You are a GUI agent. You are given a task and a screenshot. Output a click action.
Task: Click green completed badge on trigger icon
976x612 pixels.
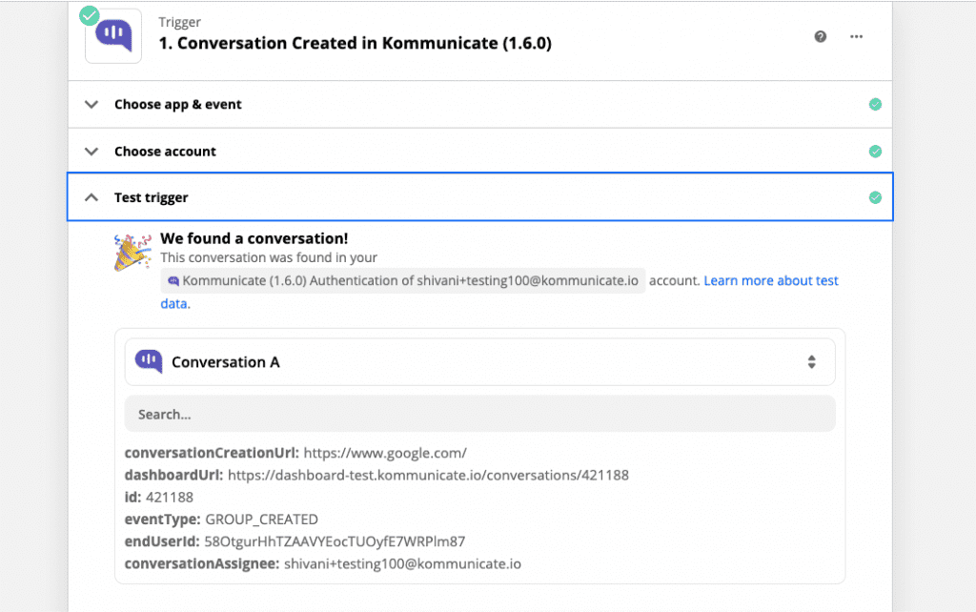90,15
